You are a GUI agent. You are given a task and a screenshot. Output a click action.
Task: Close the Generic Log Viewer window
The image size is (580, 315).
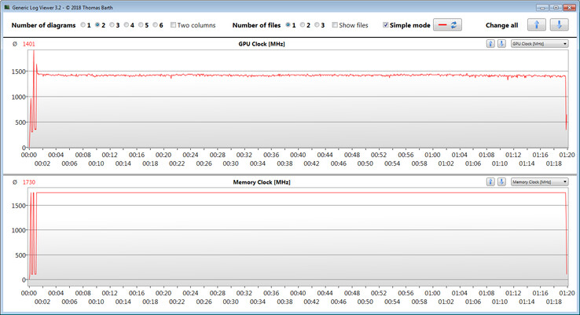pyautogui.click(x=569, y=7)
